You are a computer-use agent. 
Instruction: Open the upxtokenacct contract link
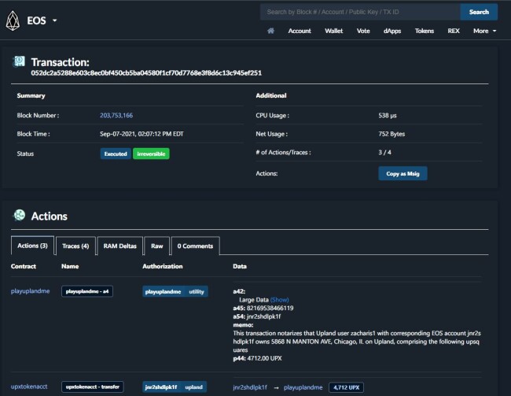click(x=29, y=387)
